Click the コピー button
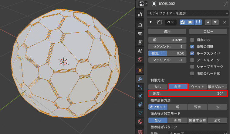Image resolution: width=230 pixels, height=134 pixels. point(208,31)
